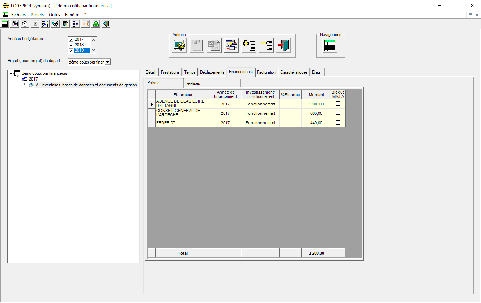
Task: Click the Excel spreadsheet export button
Action: point(214,46)
